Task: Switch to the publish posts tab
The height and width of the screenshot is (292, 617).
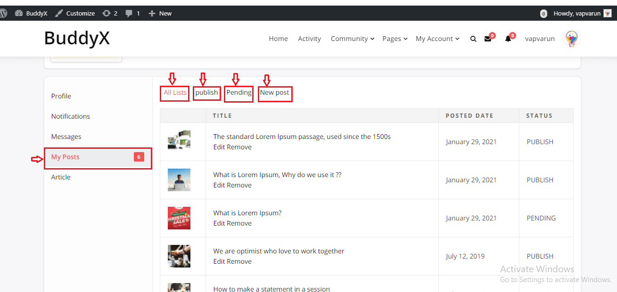Action: pos(206,93)
